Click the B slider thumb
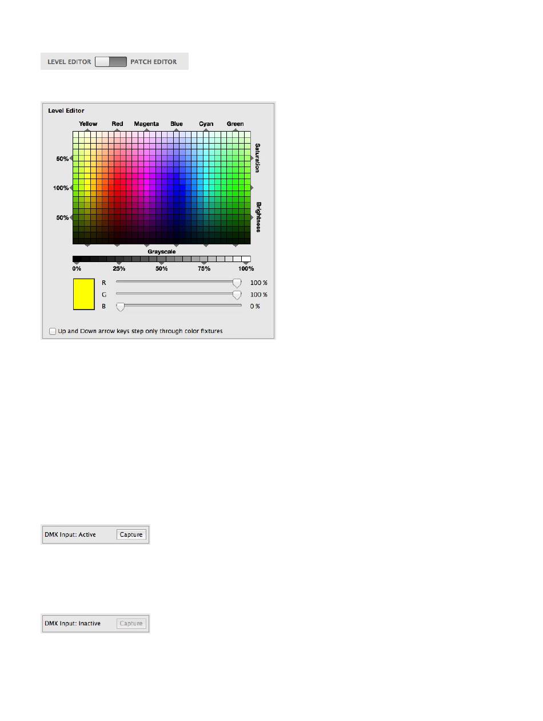The image size is (543, 721). [x=120, y=307]
